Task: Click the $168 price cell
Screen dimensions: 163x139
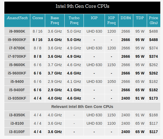Action: (154, 115)
